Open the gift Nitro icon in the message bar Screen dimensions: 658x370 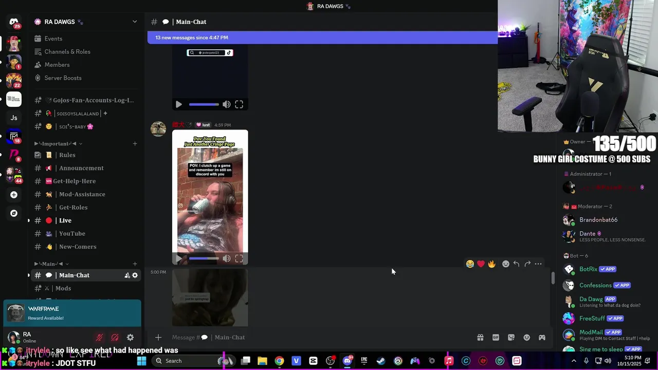pos(480,338)
